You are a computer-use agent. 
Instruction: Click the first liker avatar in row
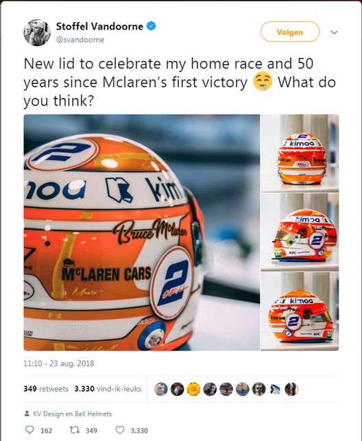click(161, 390)
